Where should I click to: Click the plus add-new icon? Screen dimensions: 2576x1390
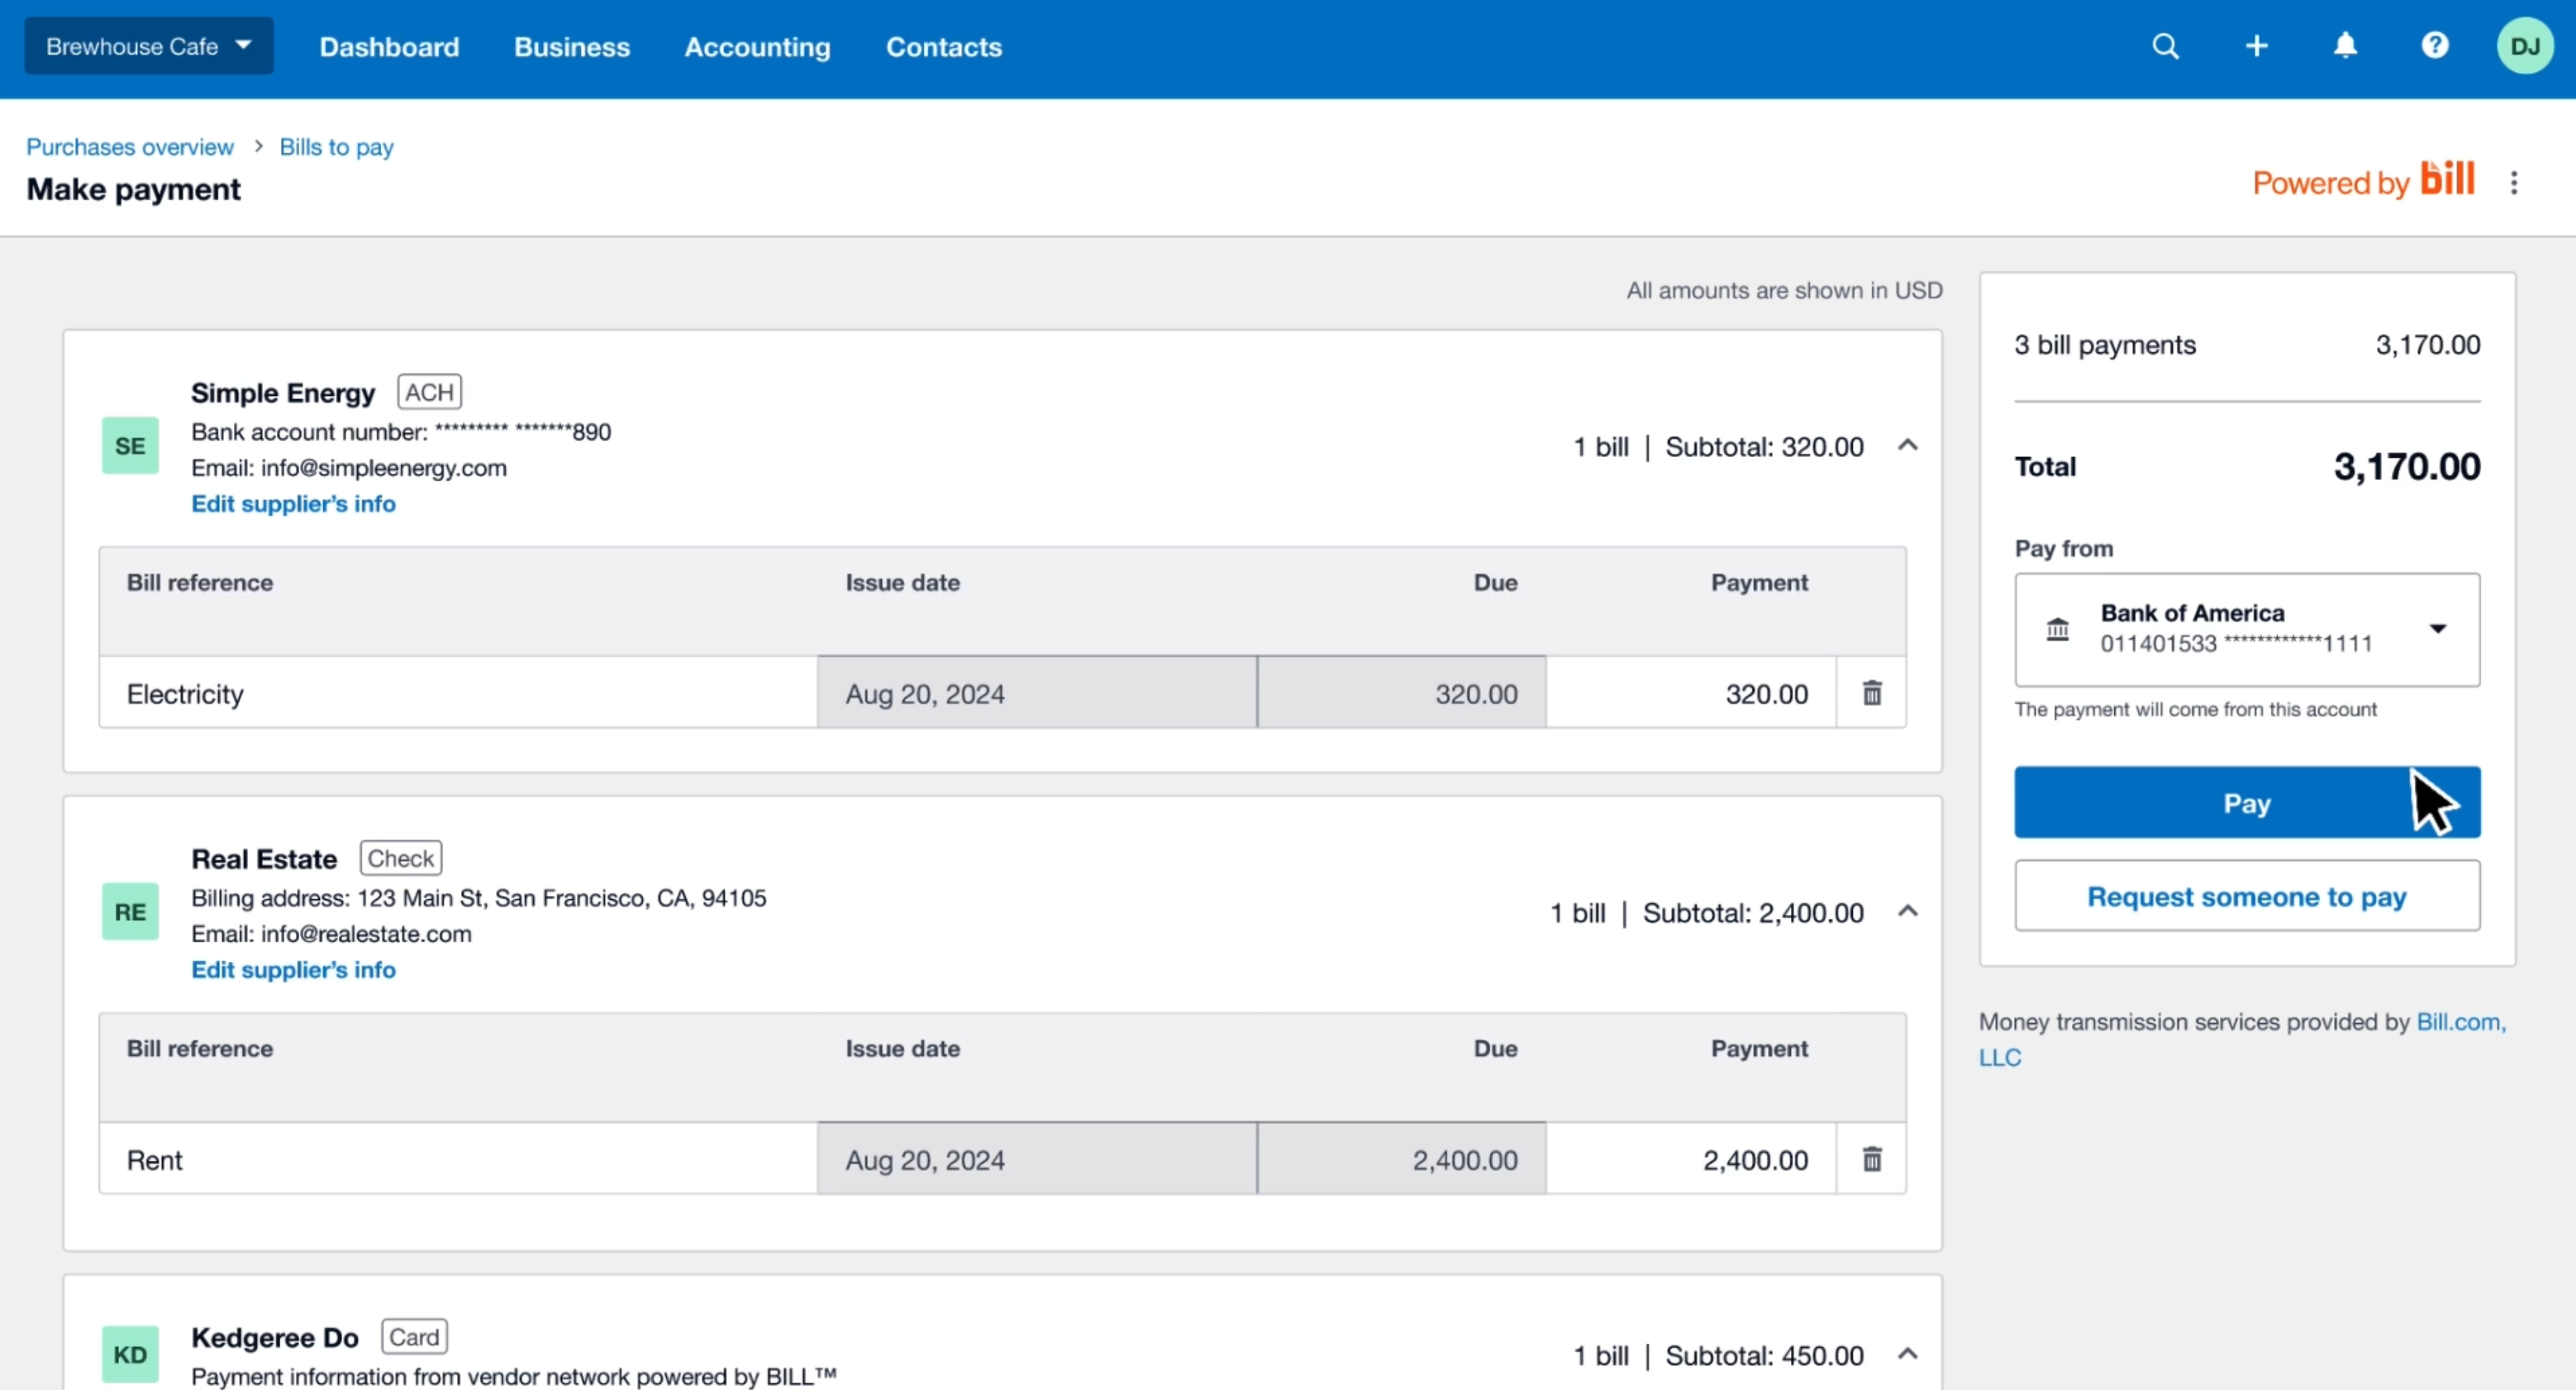pos(2256,46)
